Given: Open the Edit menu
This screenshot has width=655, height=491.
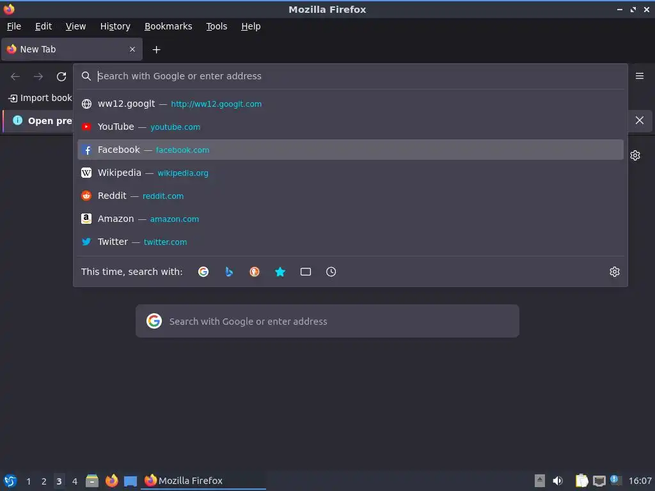Looking at the screenshot, I should tap(43, 26).
